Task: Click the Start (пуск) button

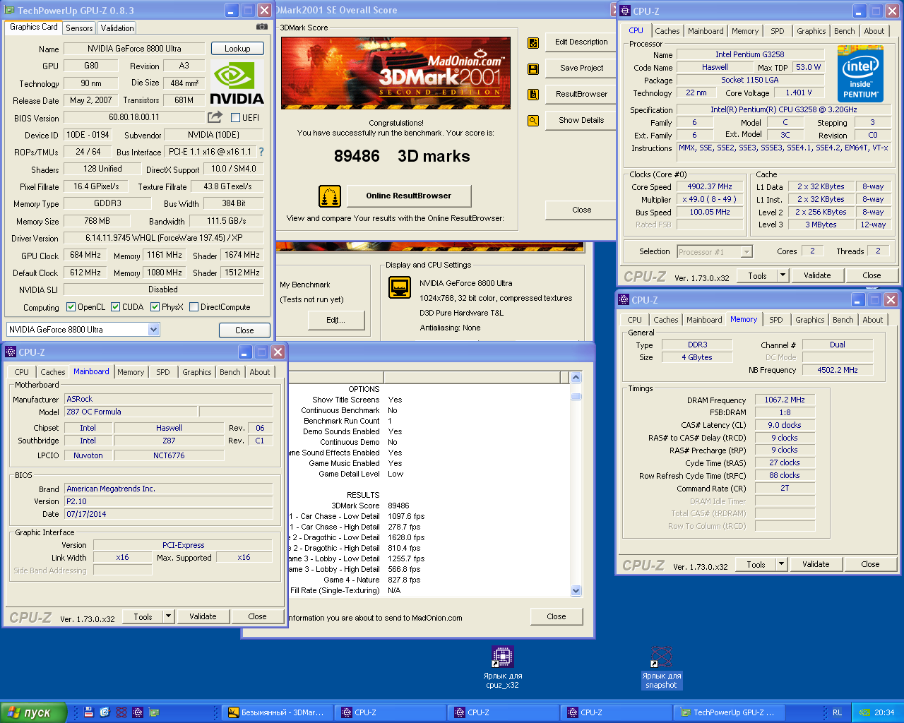Action: click(x=33, y=712)
